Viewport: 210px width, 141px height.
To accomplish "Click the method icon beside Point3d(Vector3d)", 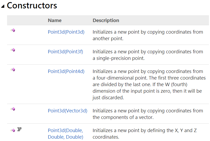I will tap(13, 109).
